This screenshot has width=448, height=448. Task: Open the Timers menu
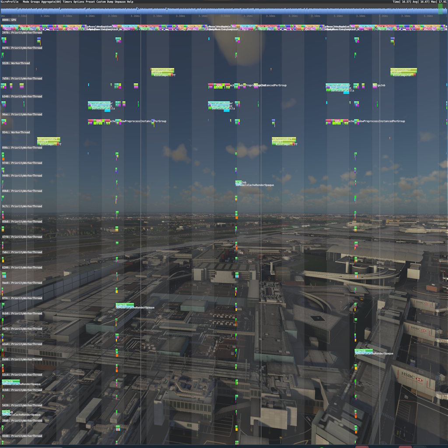[x=67, y=2]
